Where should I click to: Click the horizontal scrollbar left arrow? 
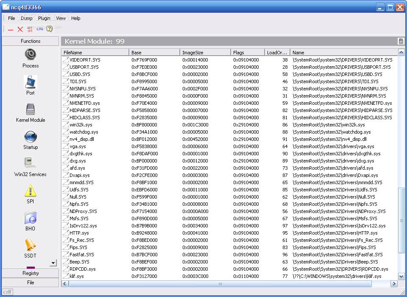point(65,284)
